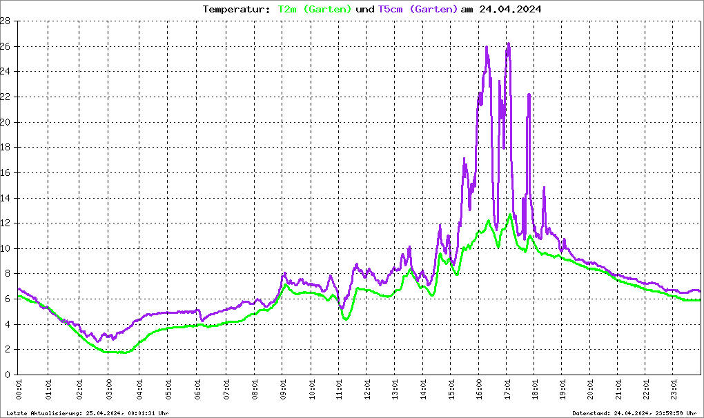Click the green T2m (Garten) legend label
Screen dimensions: 704x418
[314, 9]
